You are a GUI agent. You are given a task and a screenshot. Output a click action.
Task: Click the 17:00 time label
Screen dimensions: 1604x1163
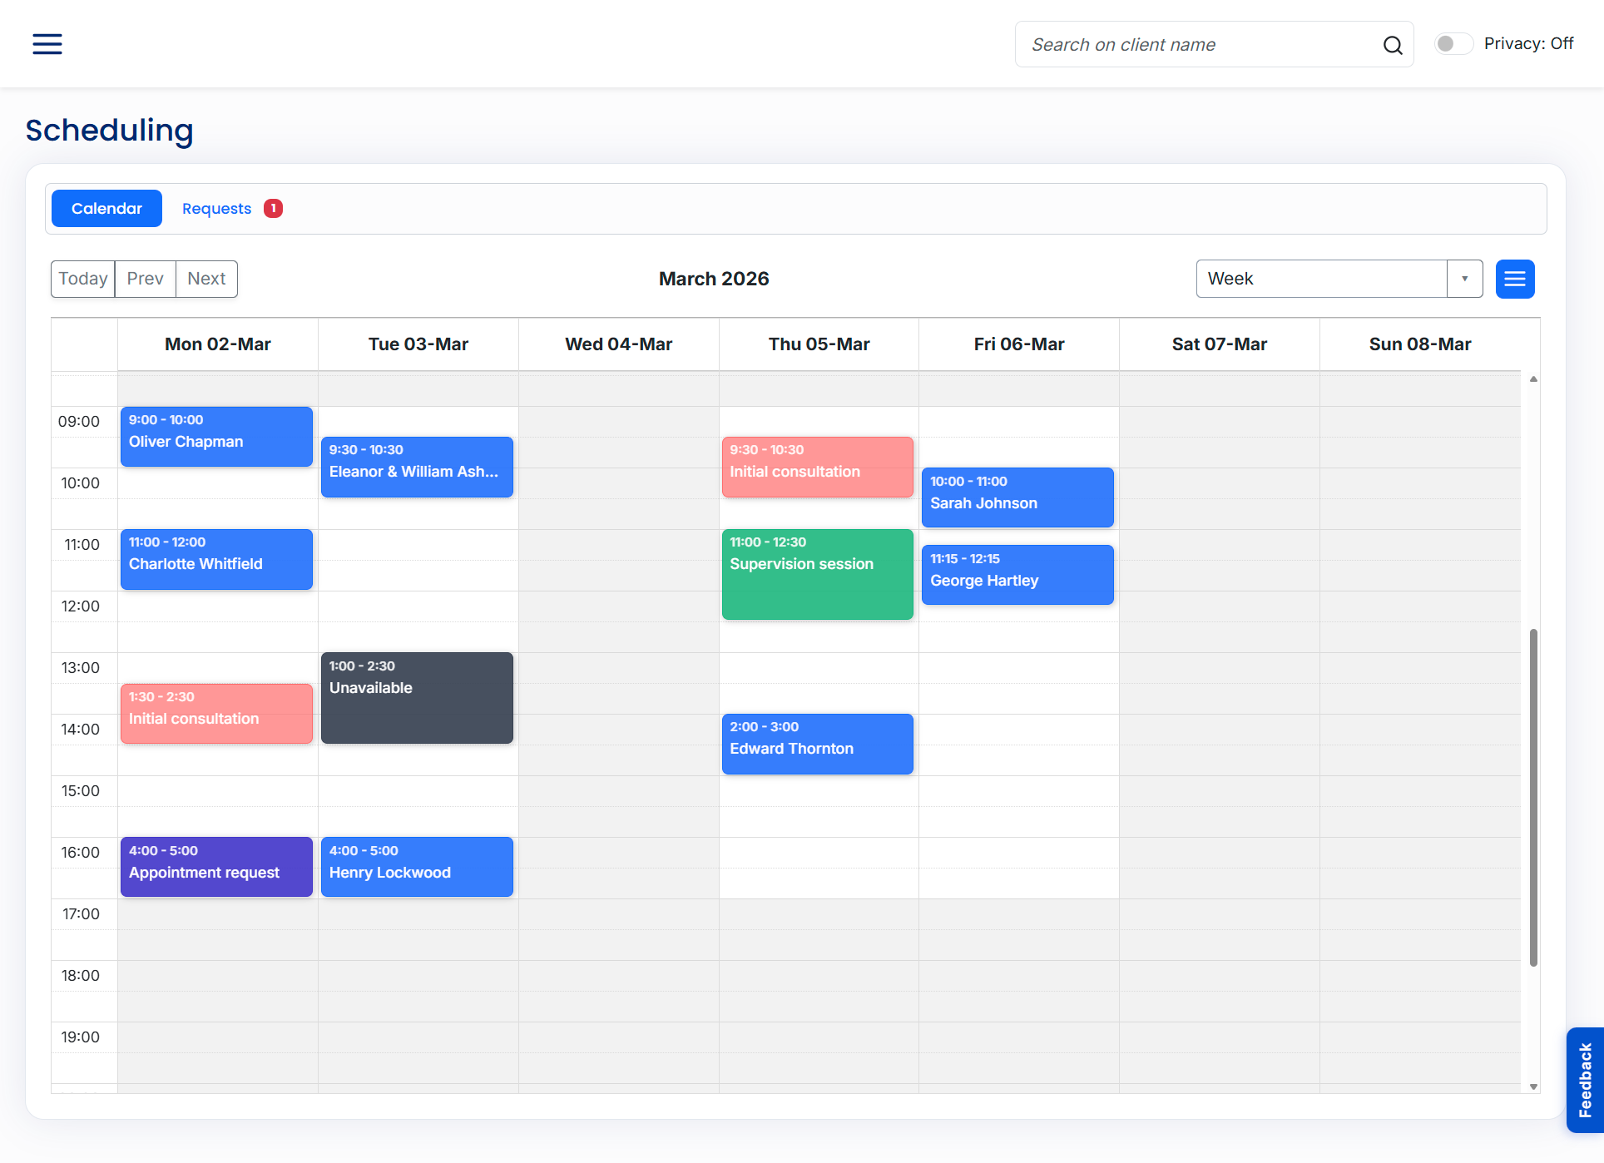[x=81, y=914]
